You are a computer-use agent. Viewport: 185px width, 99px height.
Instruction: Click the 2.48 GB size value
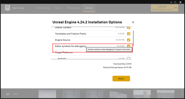121,34
